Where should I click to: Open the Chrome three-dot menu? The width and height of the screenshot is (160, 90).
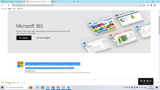coord(158,5)
